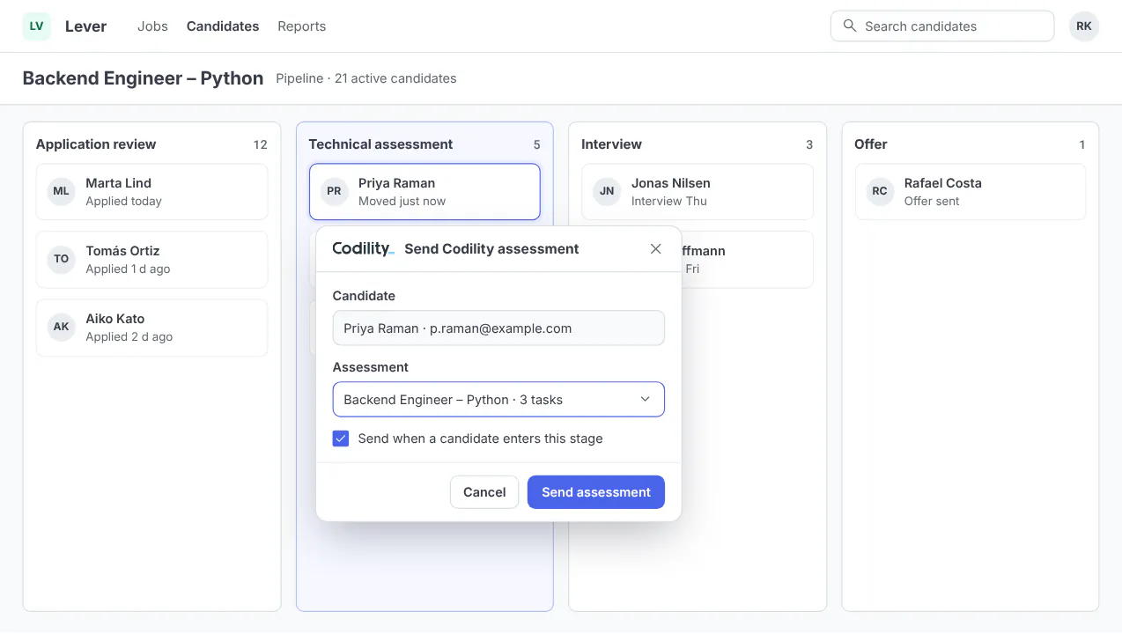Click the Send Codility assessment title

(491, 249)
